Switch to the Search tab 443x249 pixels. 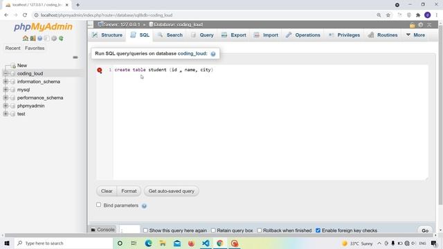[170, 35]
